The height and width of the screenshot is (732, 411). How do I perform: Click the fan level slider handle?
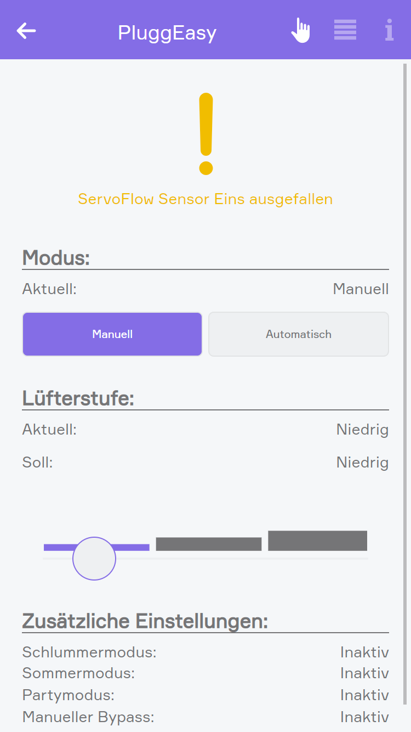(x=94, y=559)
